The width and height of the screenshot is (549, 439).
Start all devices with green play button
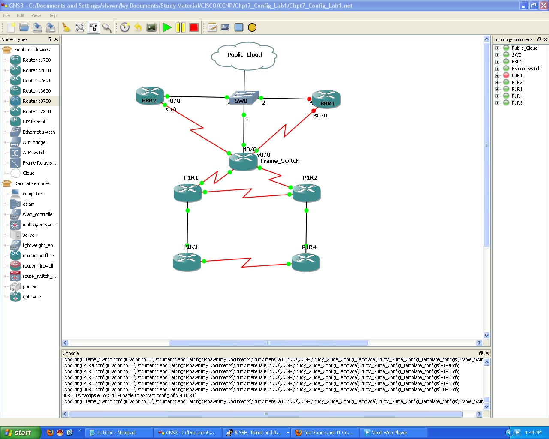click(167, 27)
